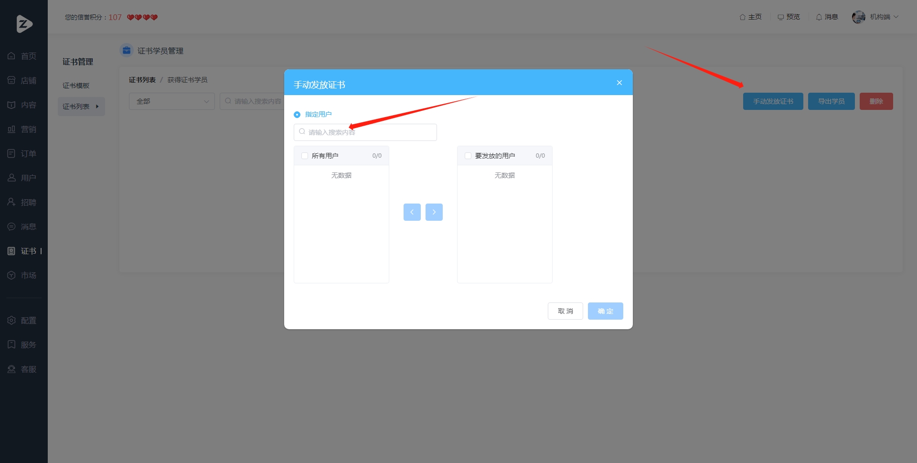Click the Z logo in the sidebar

24,24
